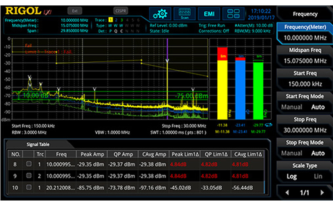Set Start Freq Mode to Manual
Viewport: 333px width, 208px height.
[292, 107]
